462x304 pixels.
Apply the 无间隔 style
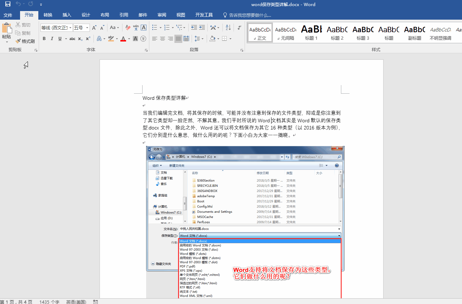click(x=286, y=33)
